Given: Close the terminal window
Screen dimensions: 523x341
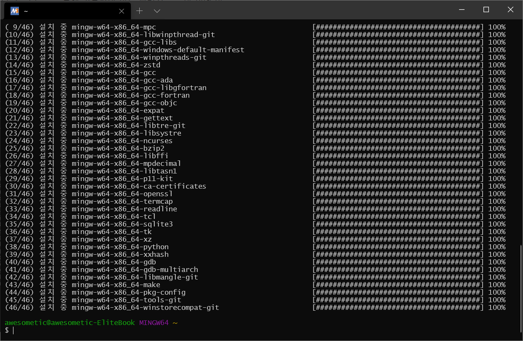Looking at the screenshot, I should [x=511, y=10].
